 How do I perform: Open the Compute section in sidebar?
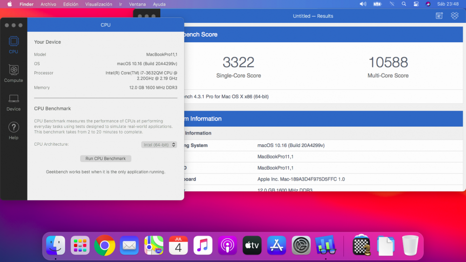tap(14, 73)
